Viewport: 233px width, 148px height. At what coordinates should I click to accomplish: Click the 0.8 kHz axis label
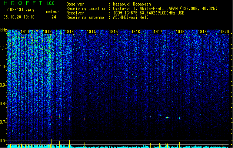[x=3, y=104]
